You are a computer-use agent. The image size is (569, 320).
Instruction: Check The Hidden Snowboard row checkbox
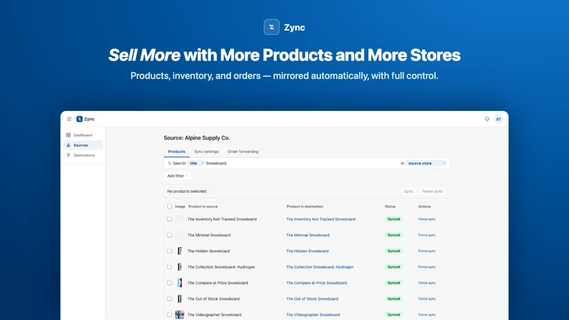[x=169, y=251]
